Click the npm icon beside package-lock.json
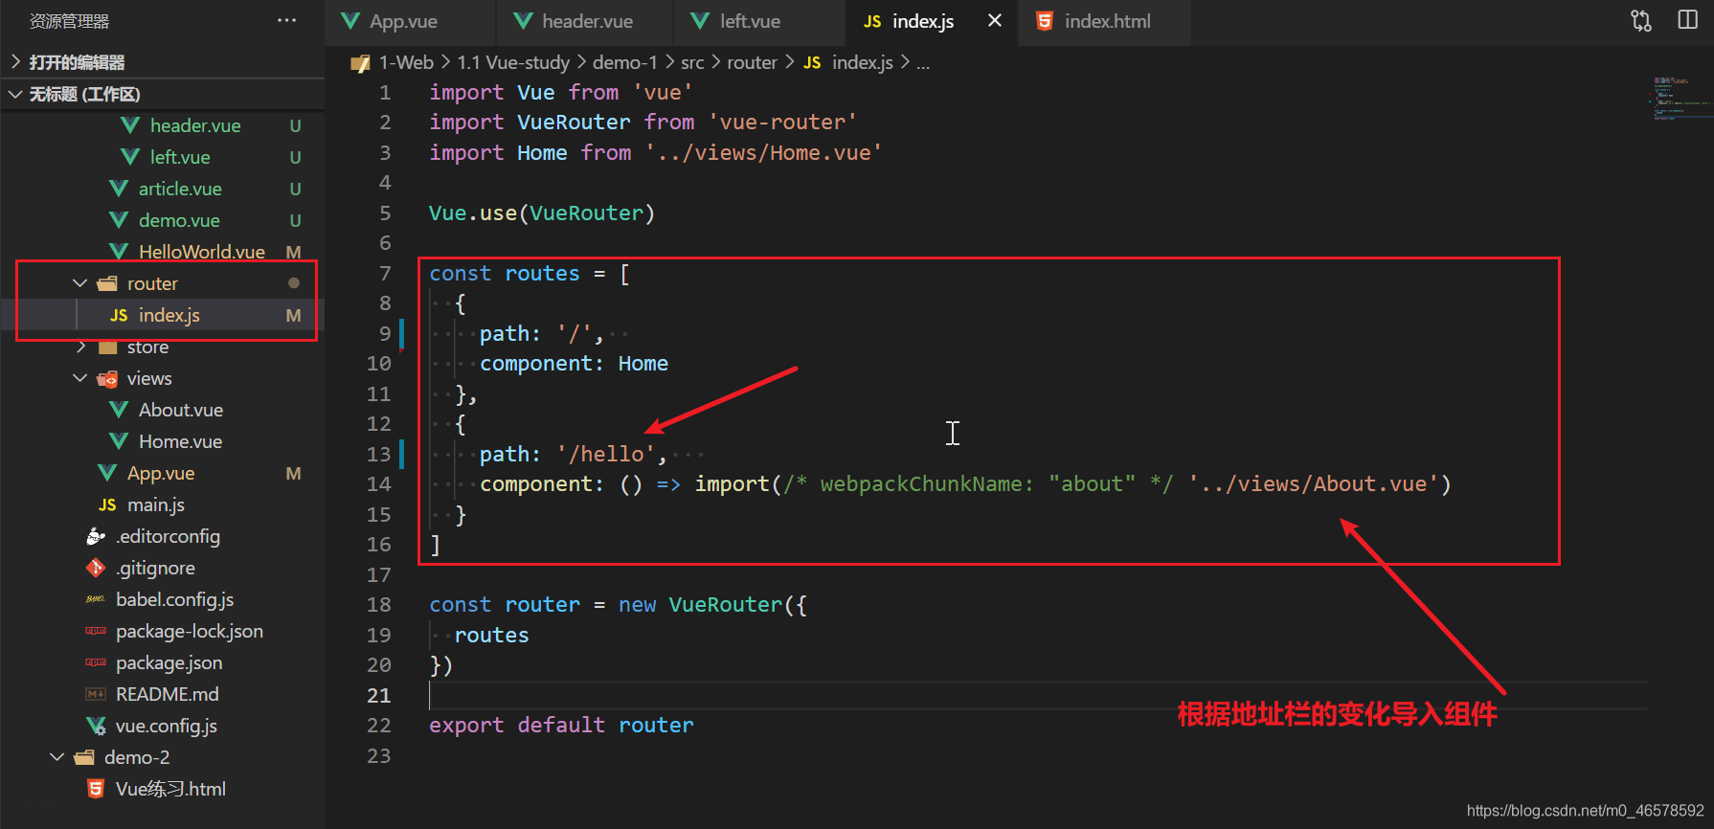Image resolution: width=1714 pixels, height=829 pixels. (96, 631)
